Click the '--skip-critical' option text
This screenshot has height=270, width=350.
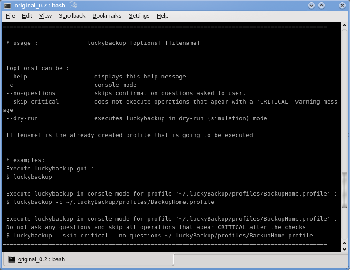point(33,102)
